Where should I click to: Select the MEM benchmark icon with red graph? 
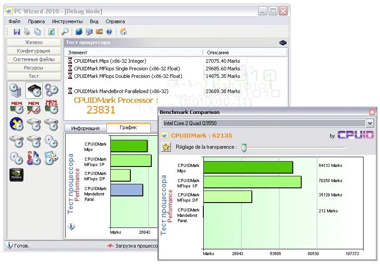point(34,107)
